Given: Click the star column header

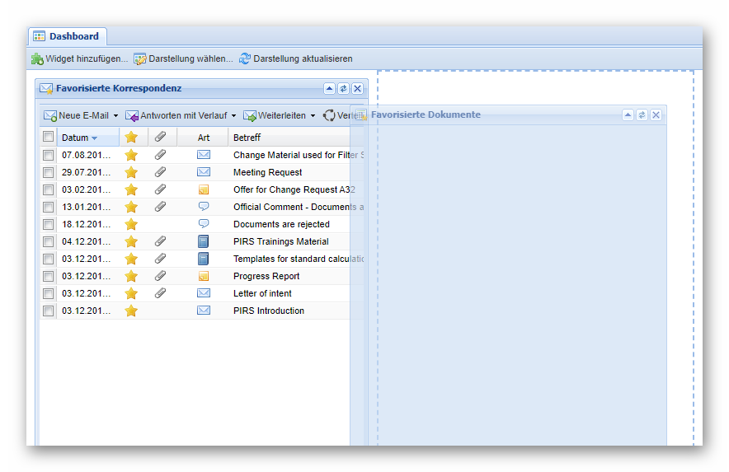Looking at the screenshot, I should tap(131, 137).
